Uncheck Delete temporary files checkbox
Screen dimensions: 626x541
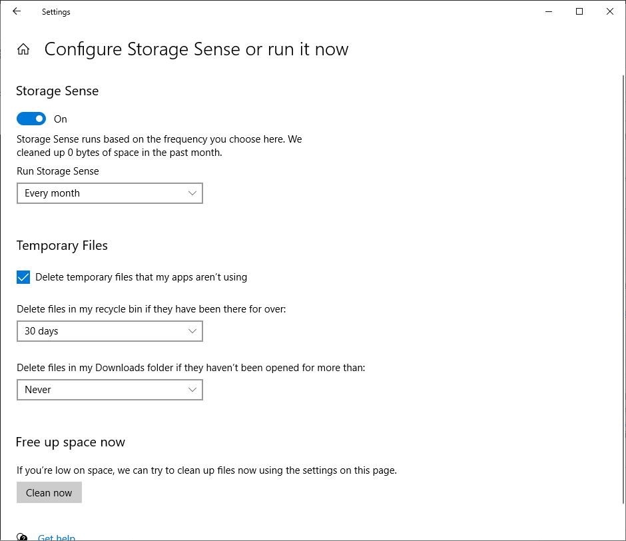pyautogui.click(x=23, y=277)
